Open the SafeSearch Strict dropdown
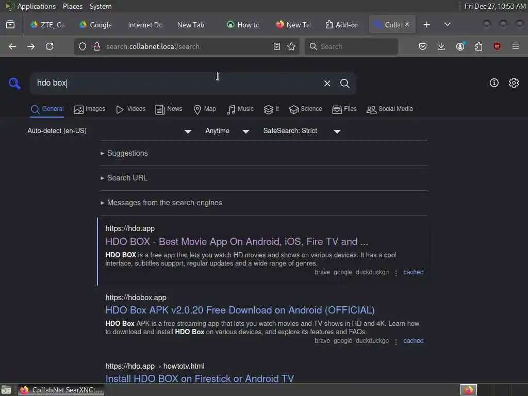The width and height of the screenshot is (528, 396). tap(302, 131)
